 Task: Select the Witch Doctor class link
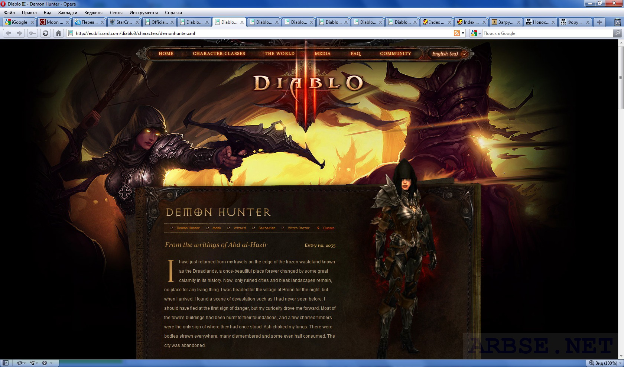pyautogui.click(x=299, y=228)
